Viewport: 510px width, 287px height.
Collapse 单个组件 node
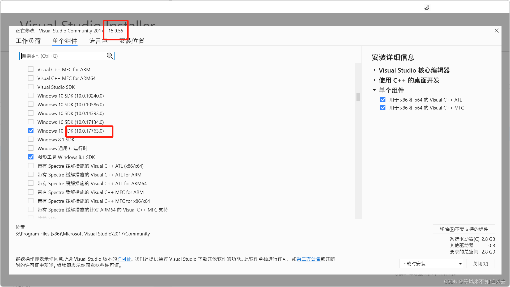point(374,90)
